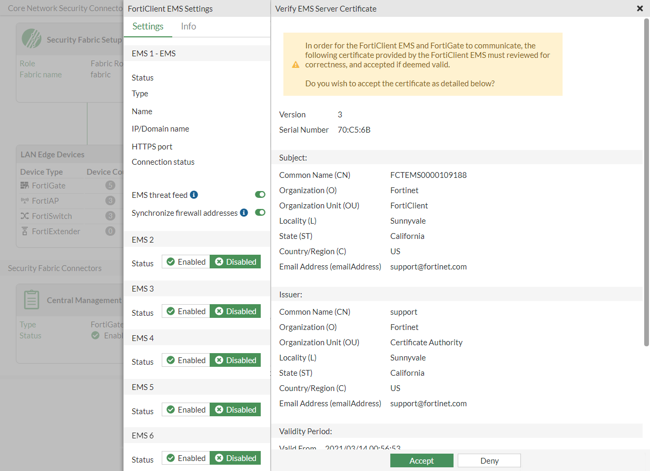This screenshot has height=471, width=650.
Task: Click the FortiSwitch device type icon
Action: [25, 216]
